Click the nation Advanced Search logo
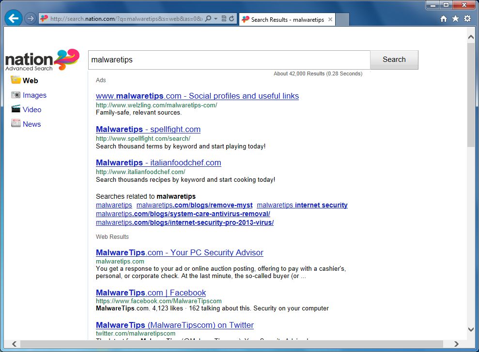This screenshot has height=352, width=479. [42, 60]
